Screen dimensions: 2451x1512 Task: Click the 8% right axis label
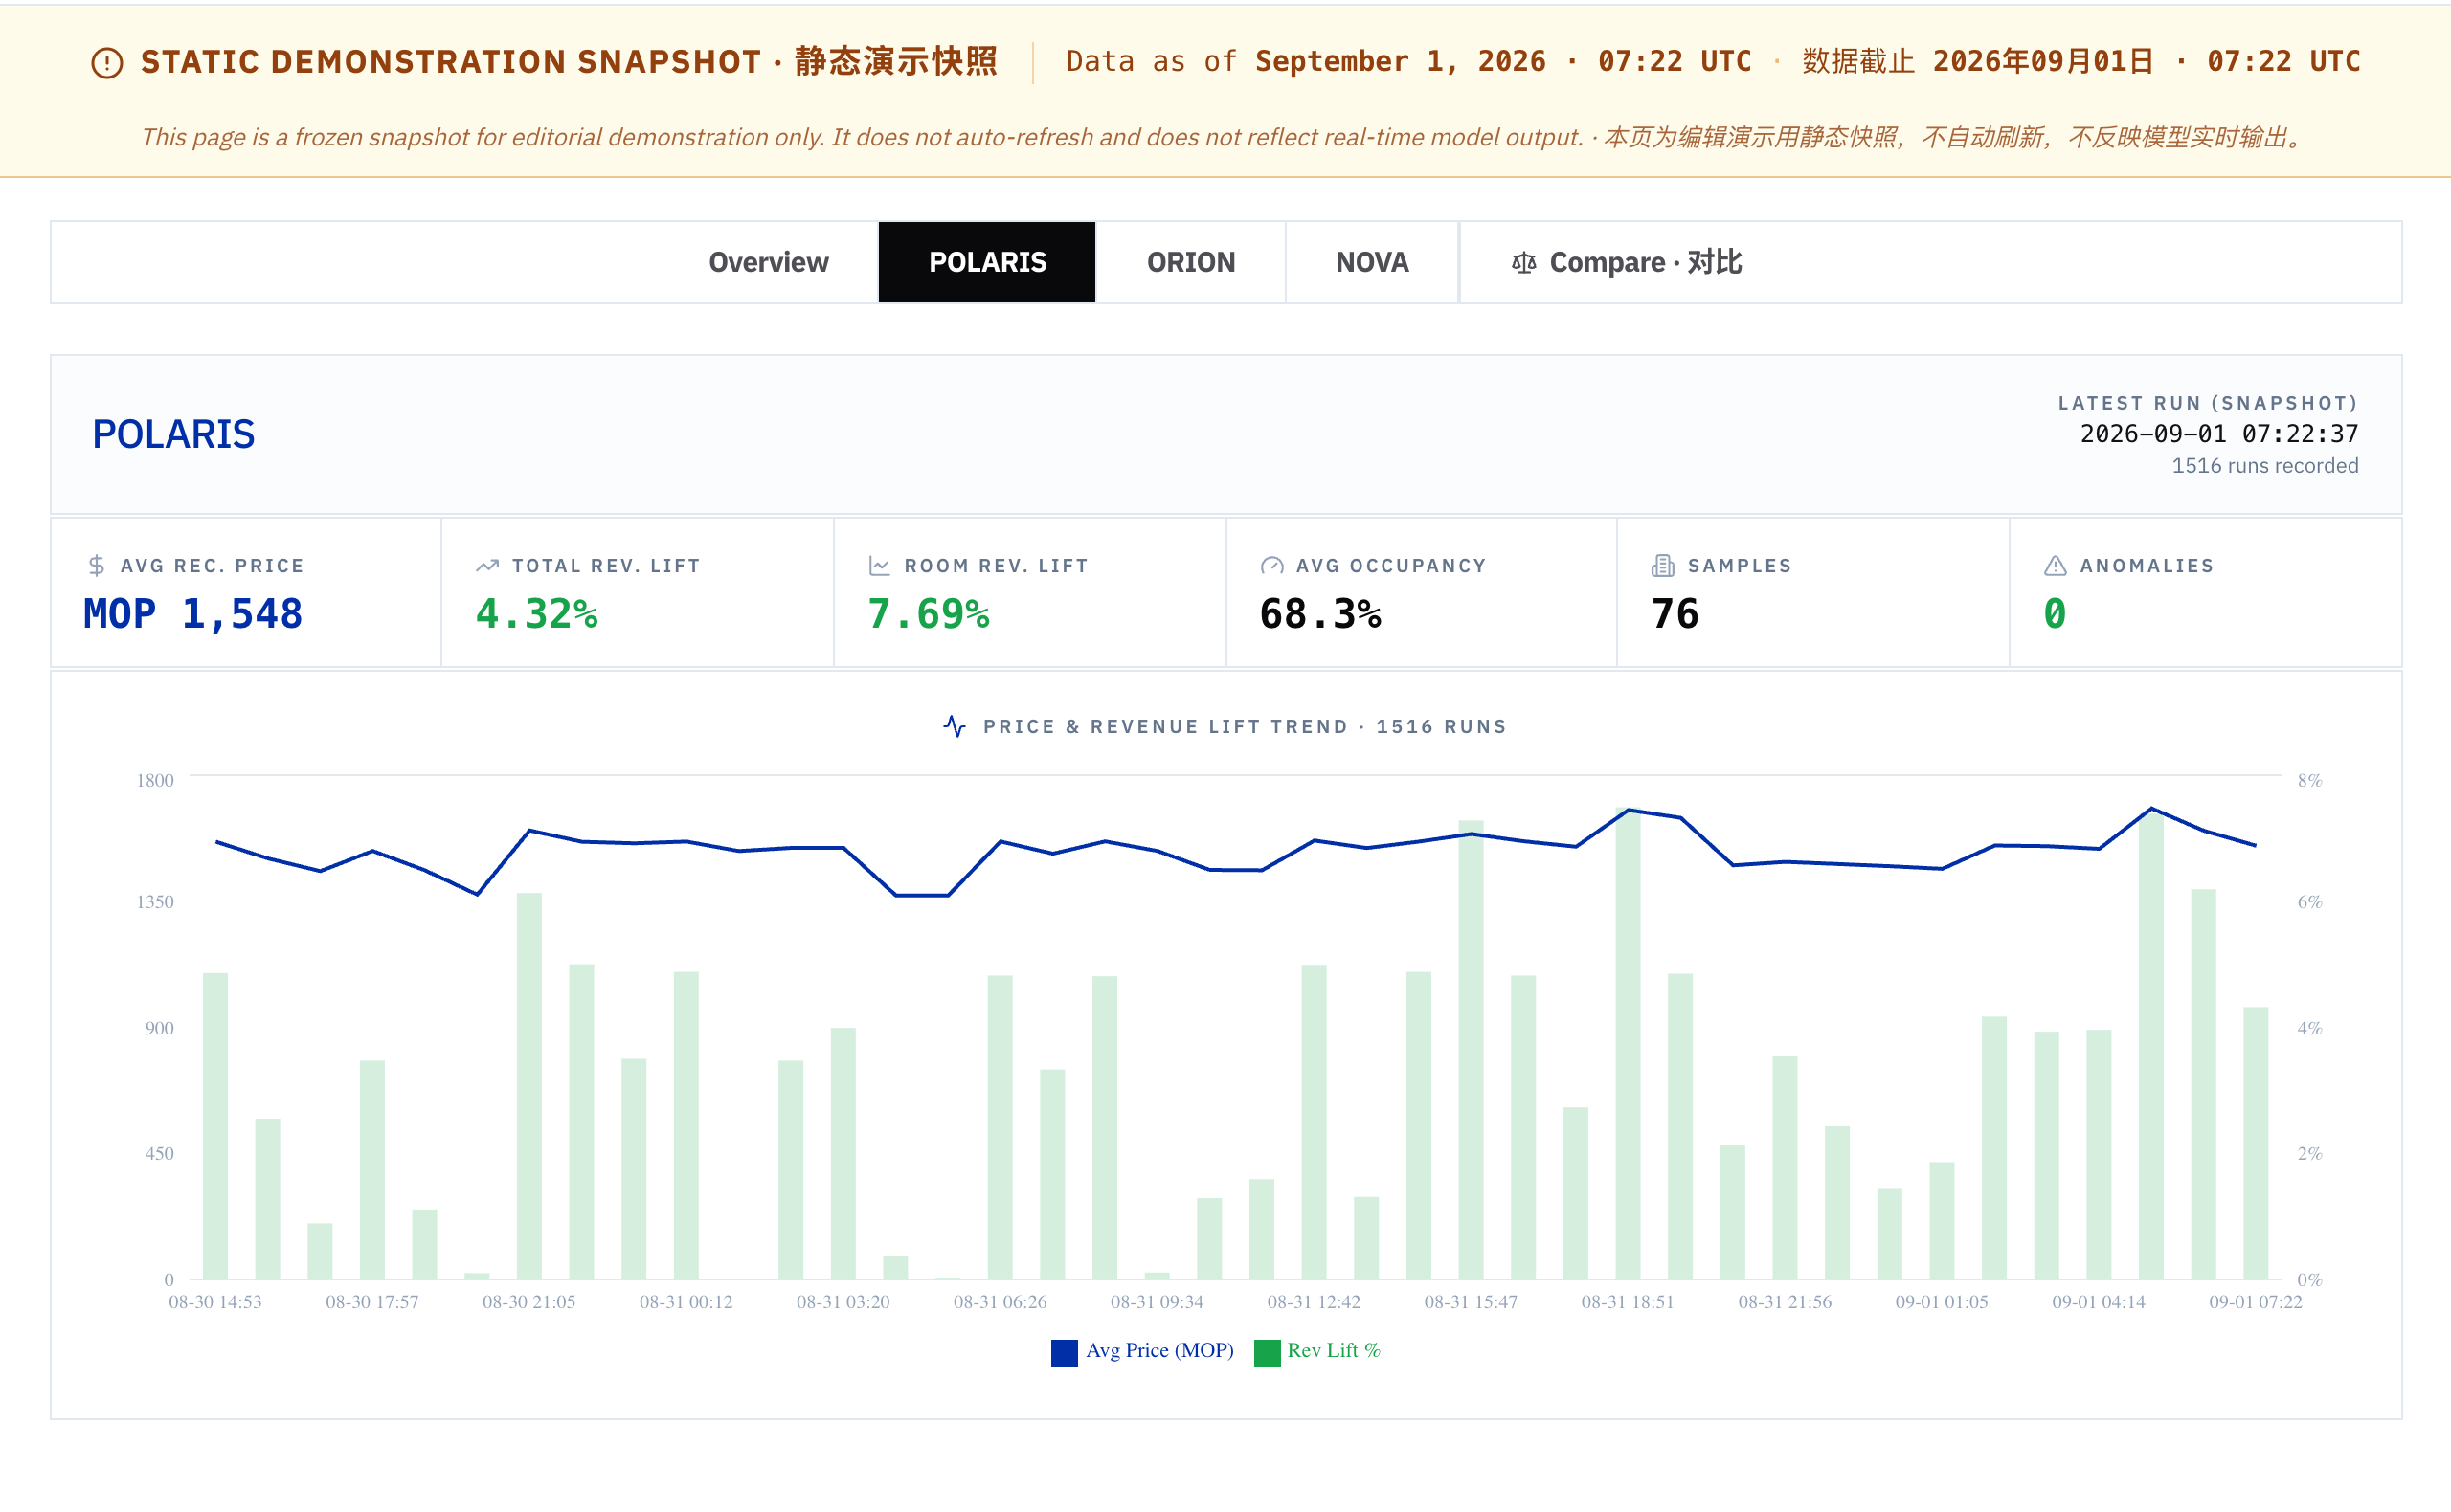(2310, 780)
